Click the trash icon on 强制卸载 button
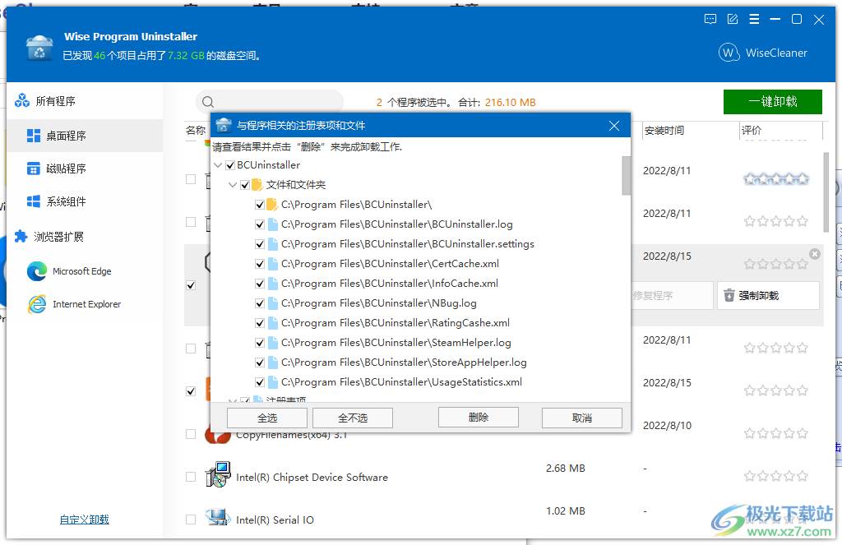Screen dimensions: 842x545 pos(729,295)
